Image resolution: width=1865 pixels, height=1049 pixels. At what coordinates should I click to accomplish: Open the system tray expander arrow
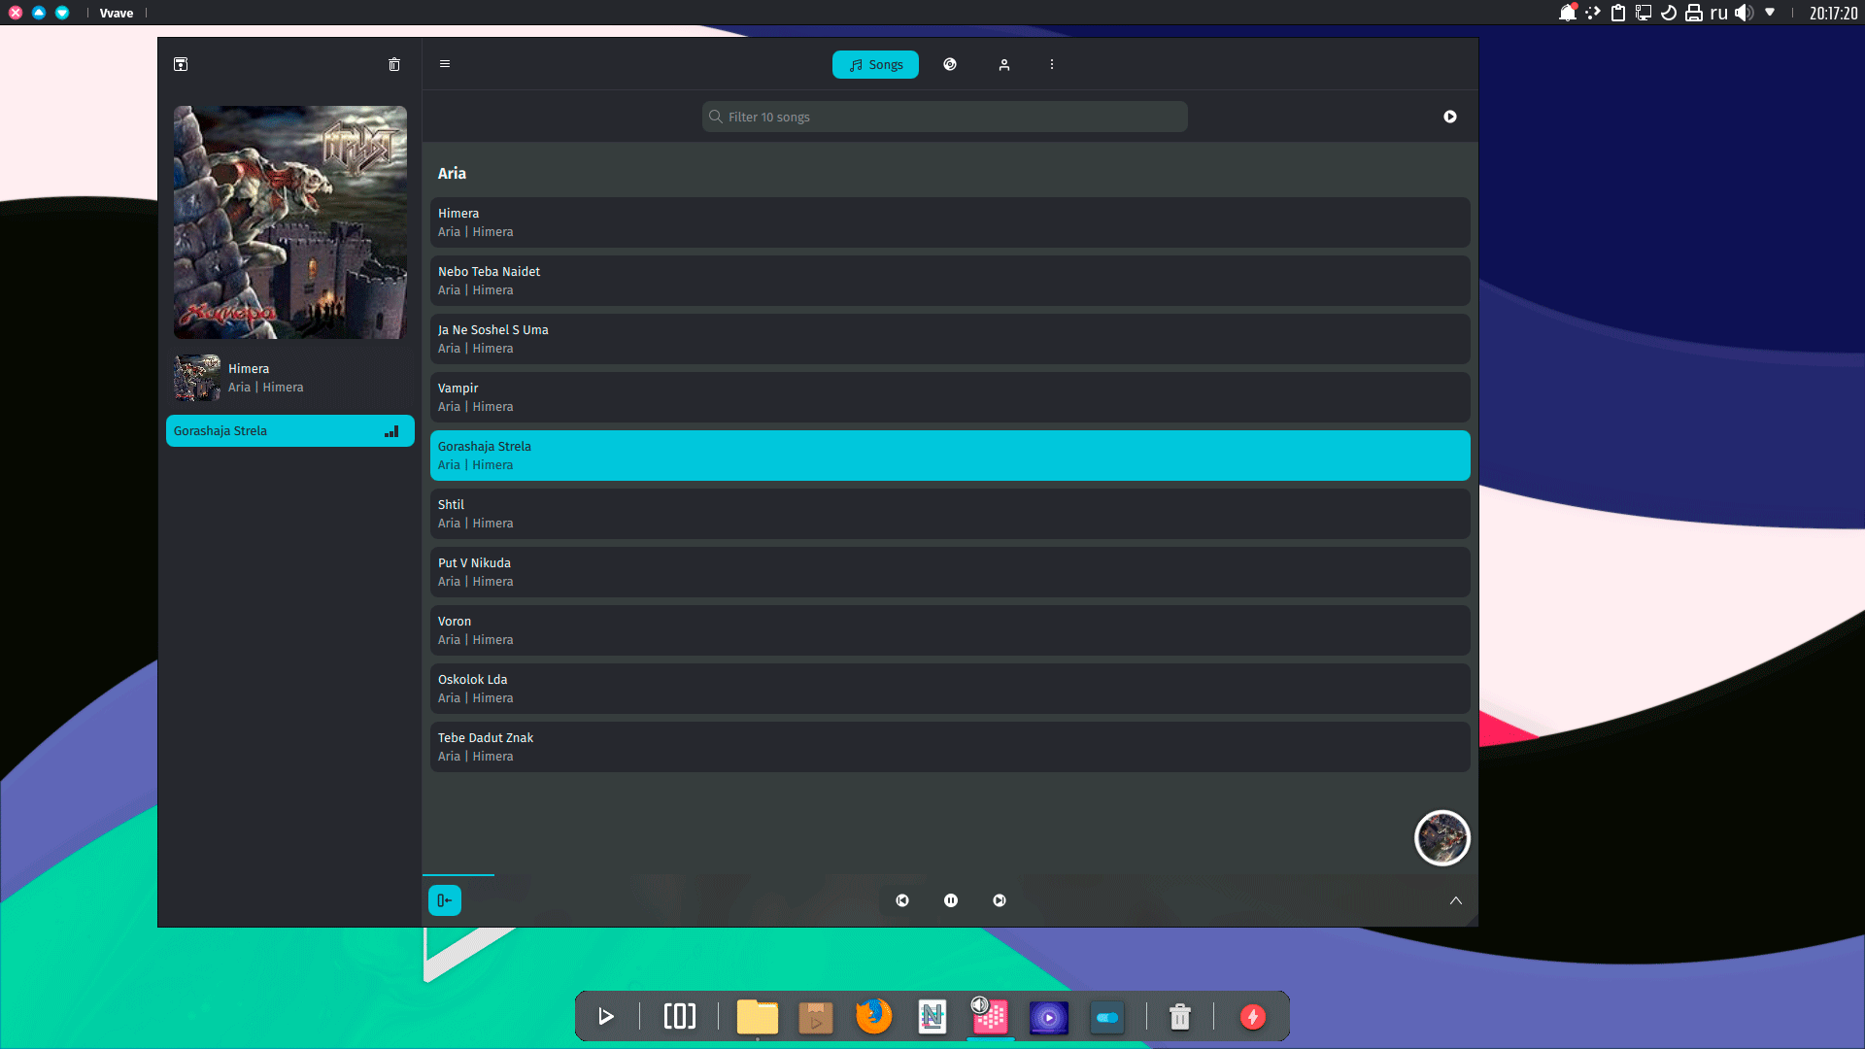click(1770, 13)
